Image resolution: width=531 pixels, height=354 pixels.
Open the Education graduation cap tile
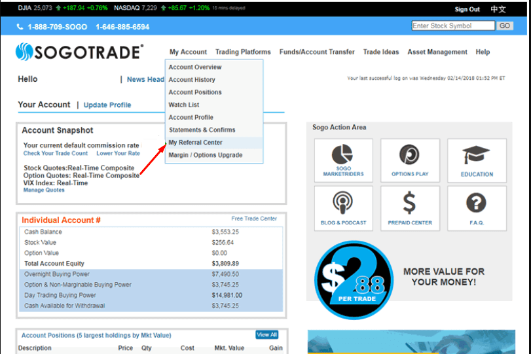coord(477,160)
